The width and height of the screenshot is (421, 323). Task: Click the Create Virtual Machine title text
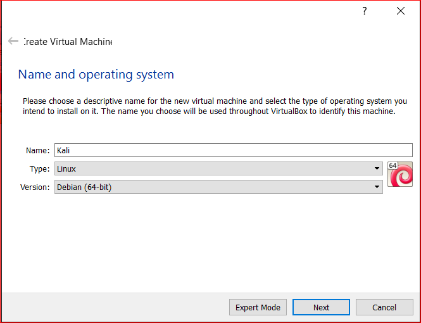tap(68, 42)
